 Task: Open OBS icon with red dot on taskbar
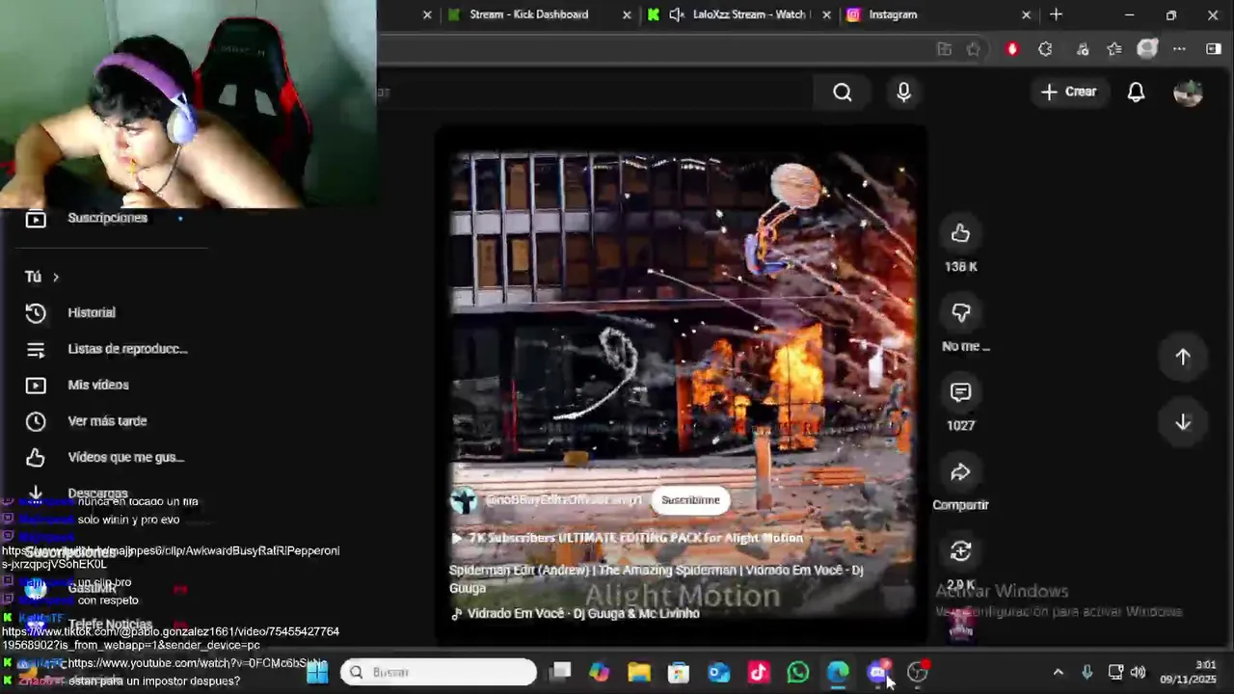(x=918, y=672)
